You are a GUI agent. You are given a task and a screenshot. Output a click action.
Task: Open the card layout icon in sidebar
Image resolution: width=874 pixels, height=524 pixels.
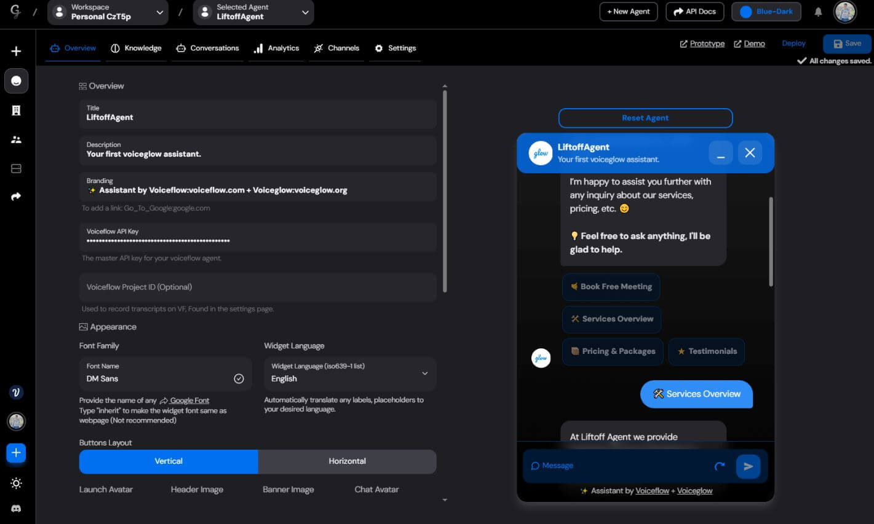point(17,168)
